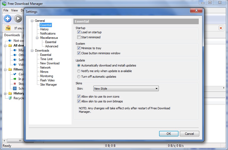The width and height of the screenshot is (228, 150).
Task: Click the 0 B; 0 B status entry
Action: (x=110, y=146)
